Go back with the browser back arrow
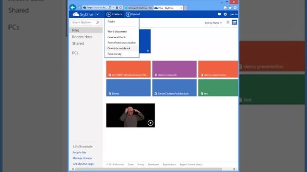Viewport: 307px width, 172px height. tap(73, 8)
